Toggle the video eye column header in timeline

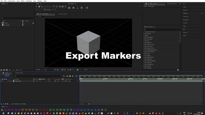click(1, 79)
